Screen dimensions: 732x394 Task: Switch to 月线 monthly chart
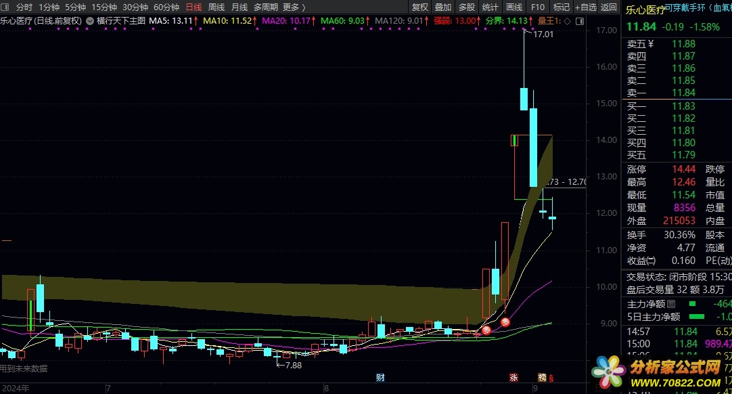click(x=239, y=7)
